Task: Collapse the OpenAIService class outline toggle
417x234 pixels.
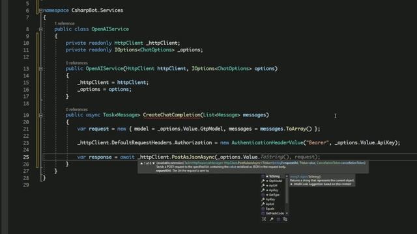Action: [40, 29]
